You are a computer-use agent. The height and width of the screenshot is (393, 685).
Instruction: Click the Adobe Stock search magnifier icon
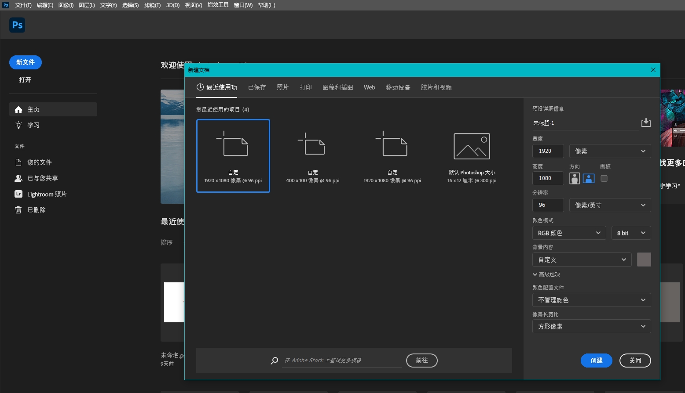pos(275,361)
